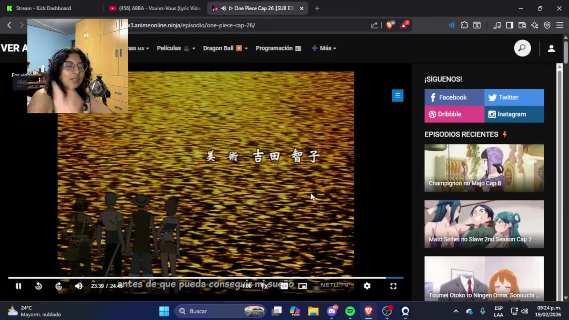Open Spotify on the taskbar
Viewport: 569px width, 320px height.
click(x=350, y=311)
